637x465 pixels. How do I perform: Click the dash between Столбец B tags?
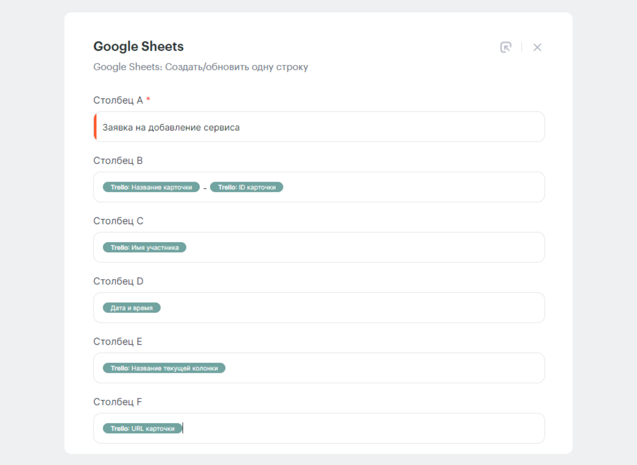[x=205, y=188]
